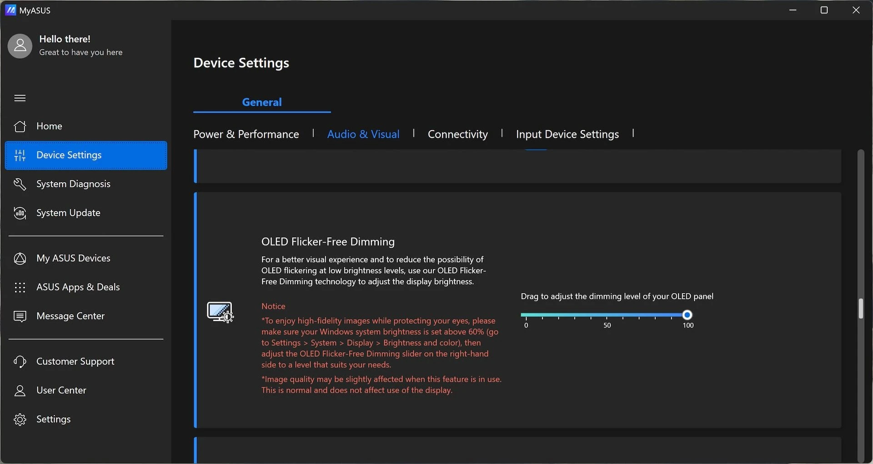
Task: Click the 'Device Settings' page heading
Action: 241,63
